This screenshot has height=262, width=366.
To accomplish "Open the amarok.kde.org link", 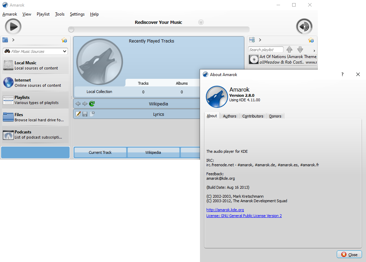I will tap(225, 210).
